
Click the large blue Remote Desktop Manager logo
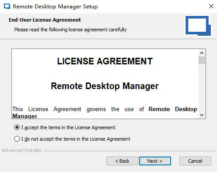tap(198, 26)
